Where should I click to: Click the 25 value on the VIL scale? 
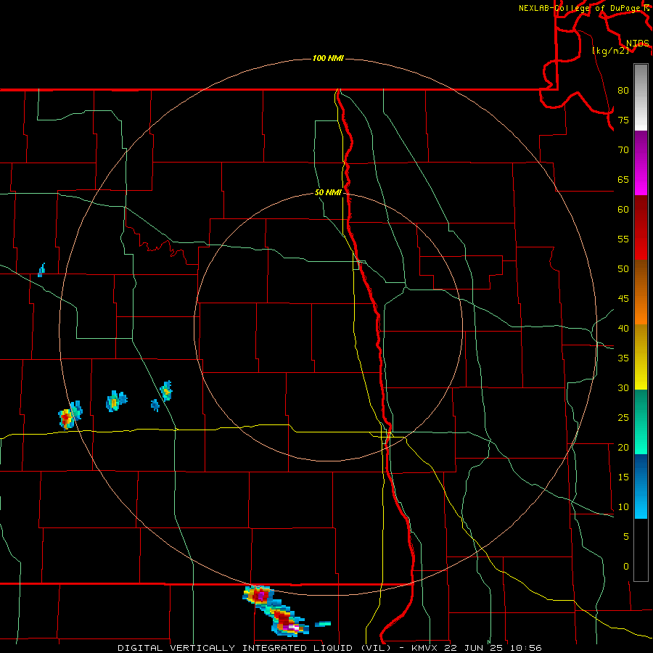[x=623, y=417]
